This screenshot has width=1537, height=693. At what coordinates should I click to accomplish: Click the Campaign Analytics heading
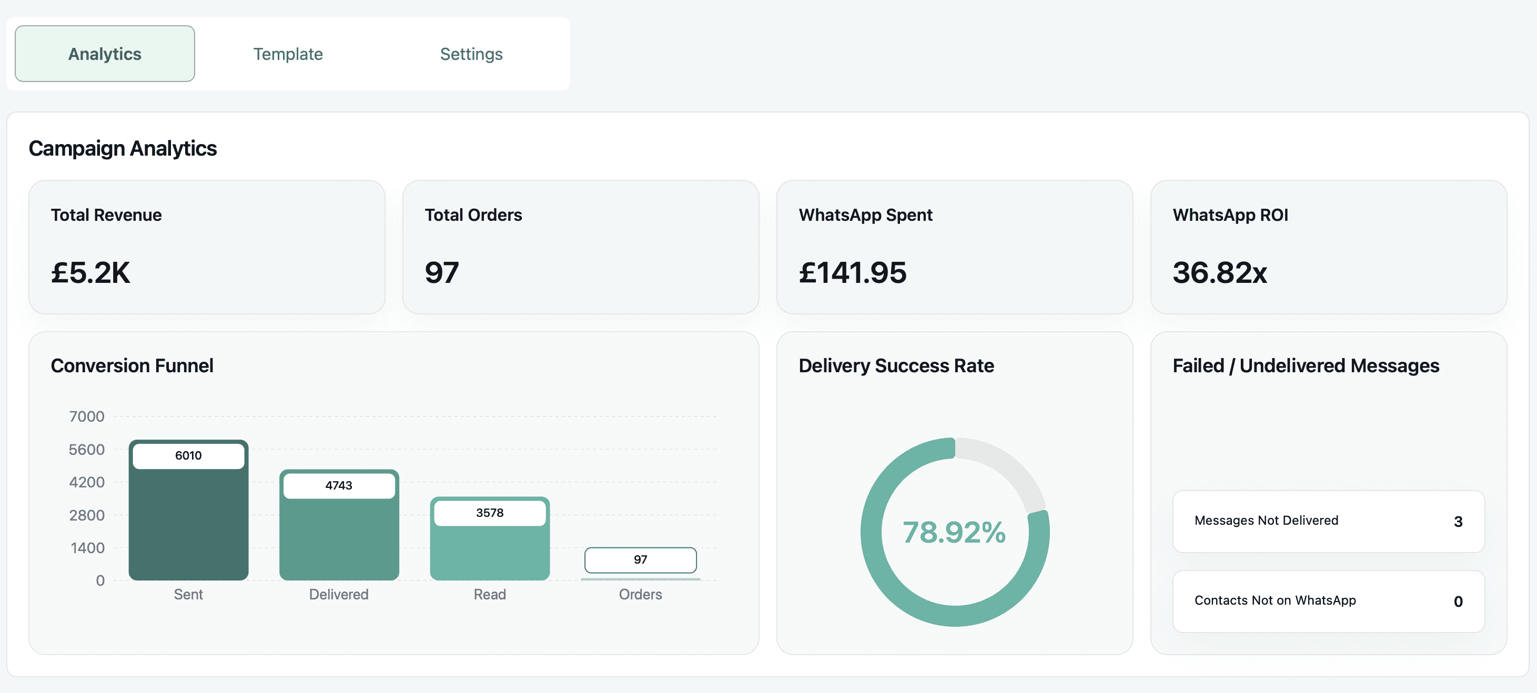123,148
